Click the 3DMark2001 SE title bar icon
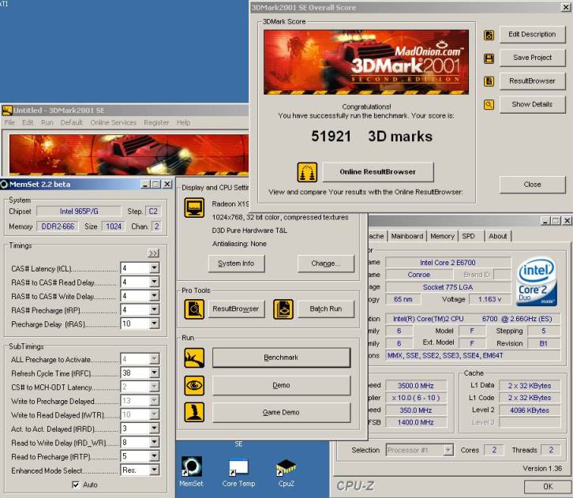Image resolution: width=573 pixels, height=498 pixels. pos(7,110)
